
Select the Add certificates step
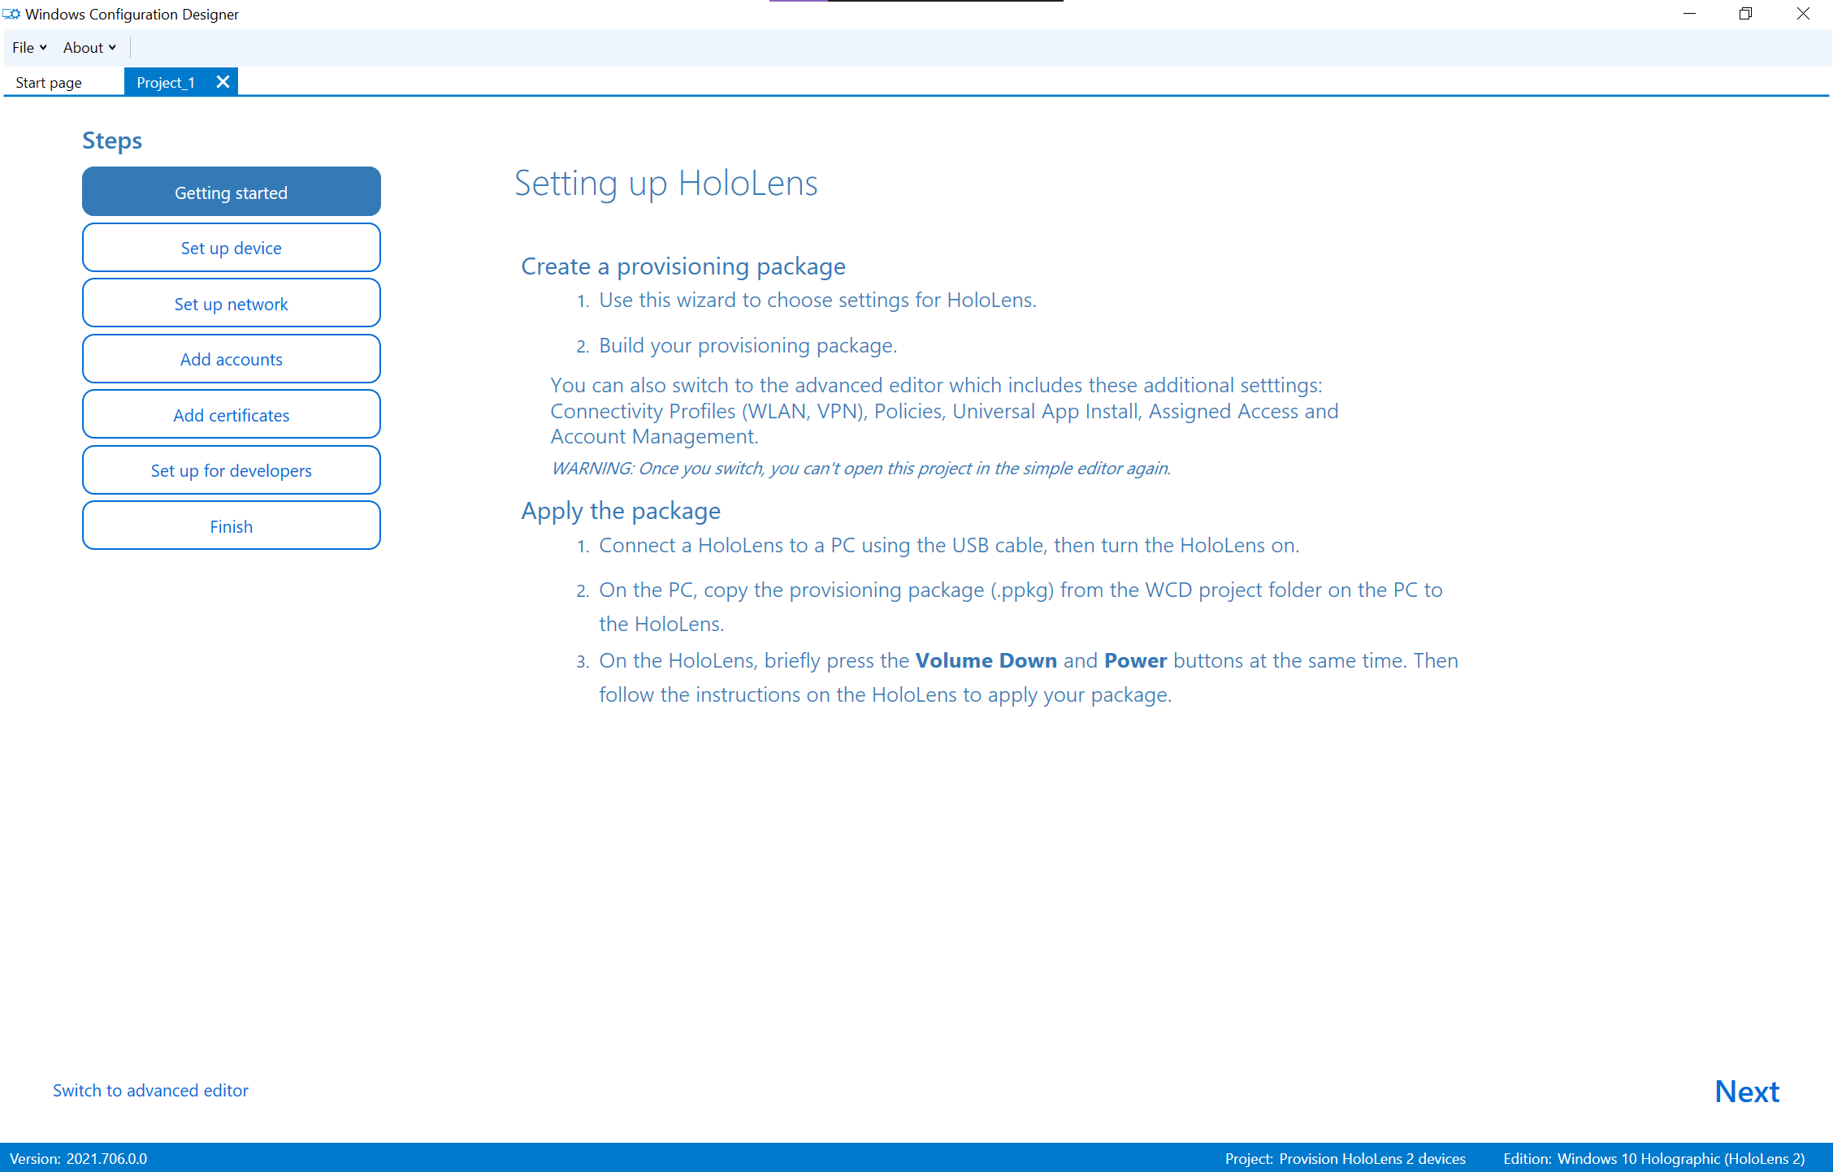231,413
